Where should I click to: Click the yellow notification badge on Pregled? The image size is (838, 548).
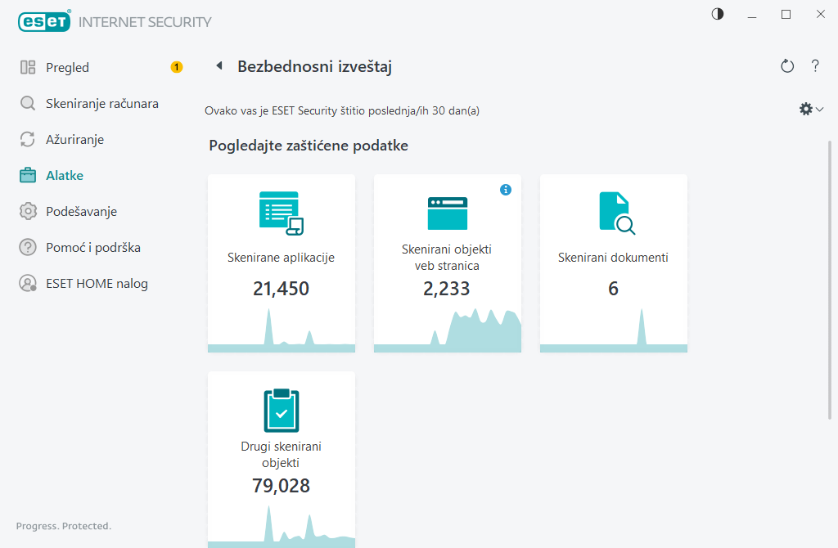click(177, 67)
